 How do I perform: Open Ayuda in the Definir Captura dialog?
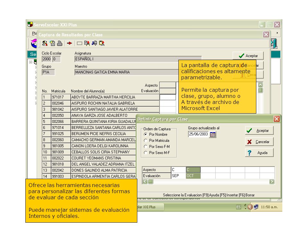pos(259,153)
